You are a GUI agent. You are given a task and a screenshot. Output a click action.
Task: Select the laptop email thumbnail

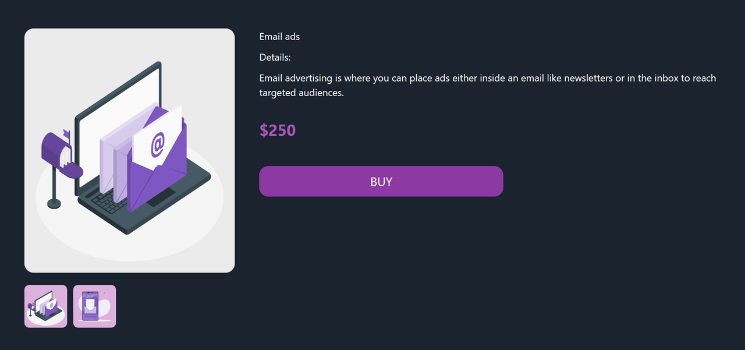tap(45, 306)
